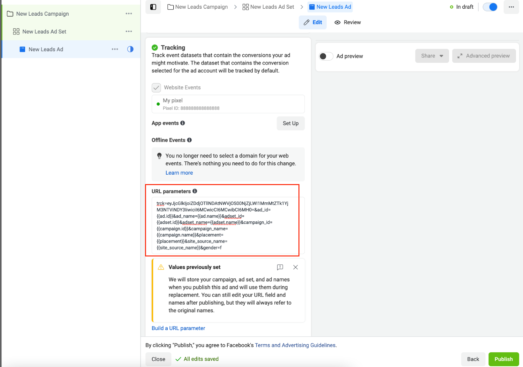Image resolution: width=523 pixels, height=367 pixels.
Task: Collapse the sidebar panel toggle icon
Action: pyautogui.click(x=153, y=7)
